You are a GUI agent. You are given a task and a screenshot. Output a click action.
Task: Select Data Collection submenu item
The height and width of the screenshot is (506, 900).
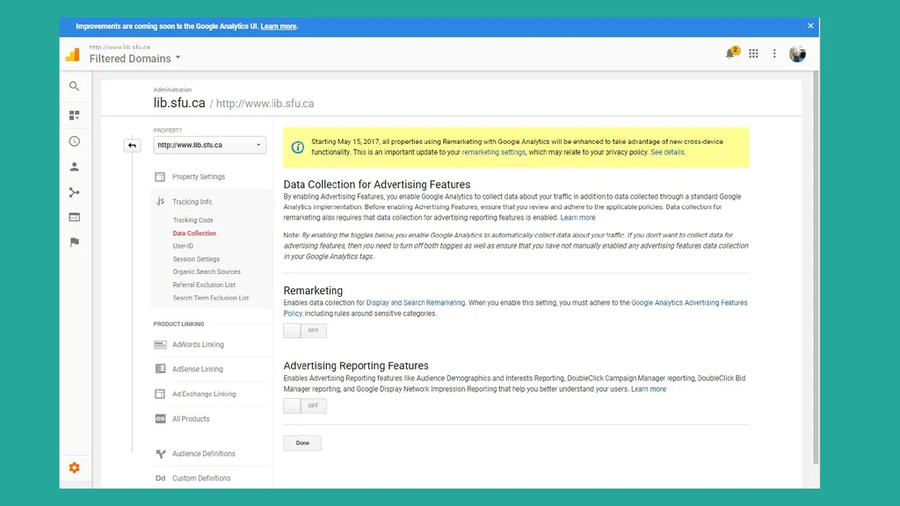[194, 234]
